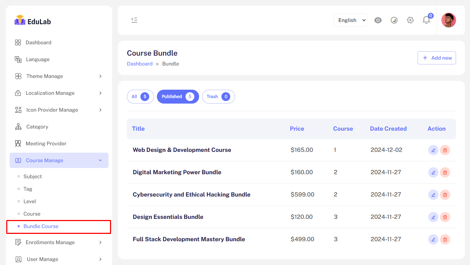
Task: Open notifications bell icon
Action: 426,20
